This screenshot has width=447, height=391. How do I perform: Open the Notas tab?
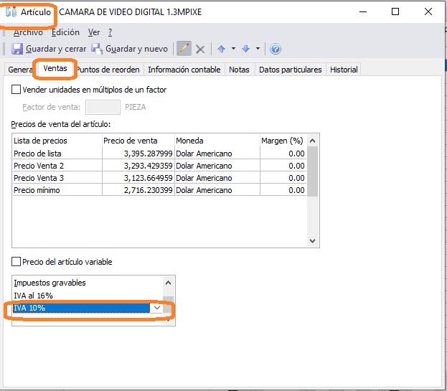[x=239, y=70]
